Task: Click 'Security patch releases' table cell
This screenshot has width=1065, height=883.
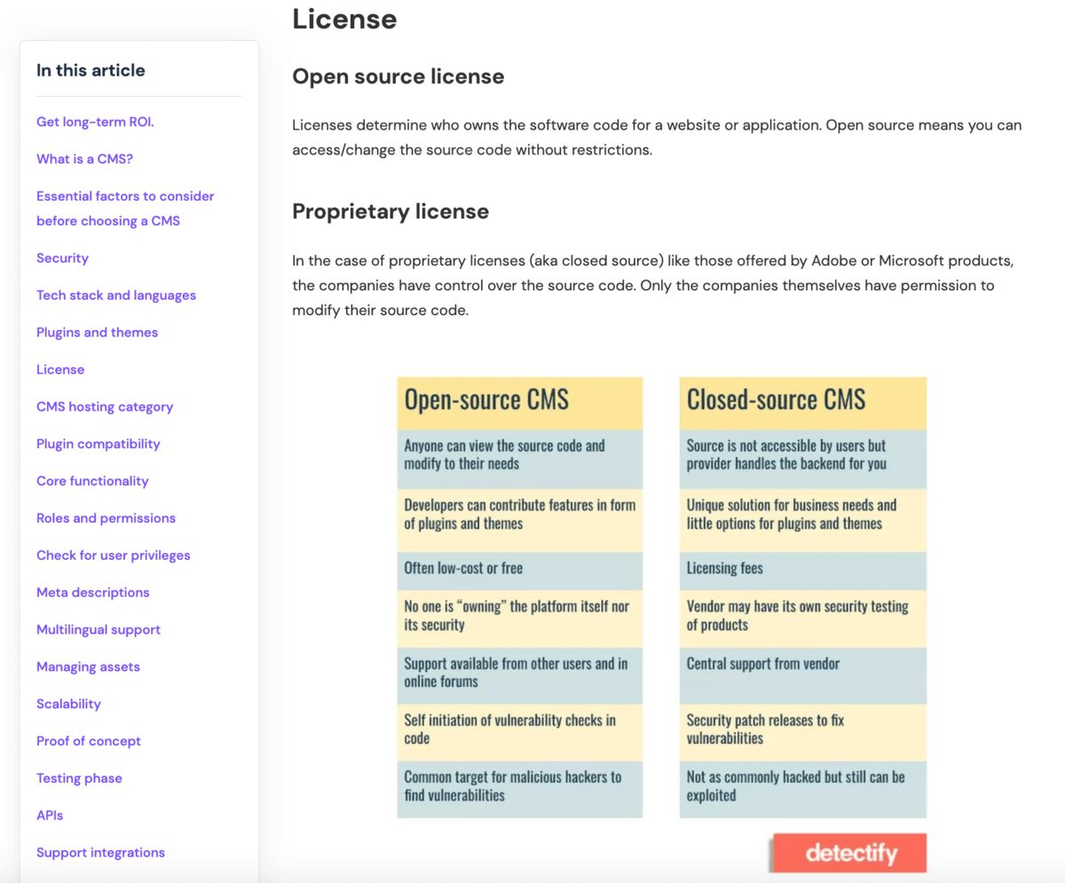Action: 803,731
